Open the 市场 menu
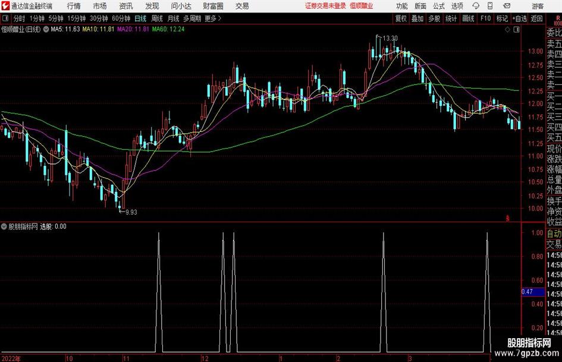 pos(100,6)
